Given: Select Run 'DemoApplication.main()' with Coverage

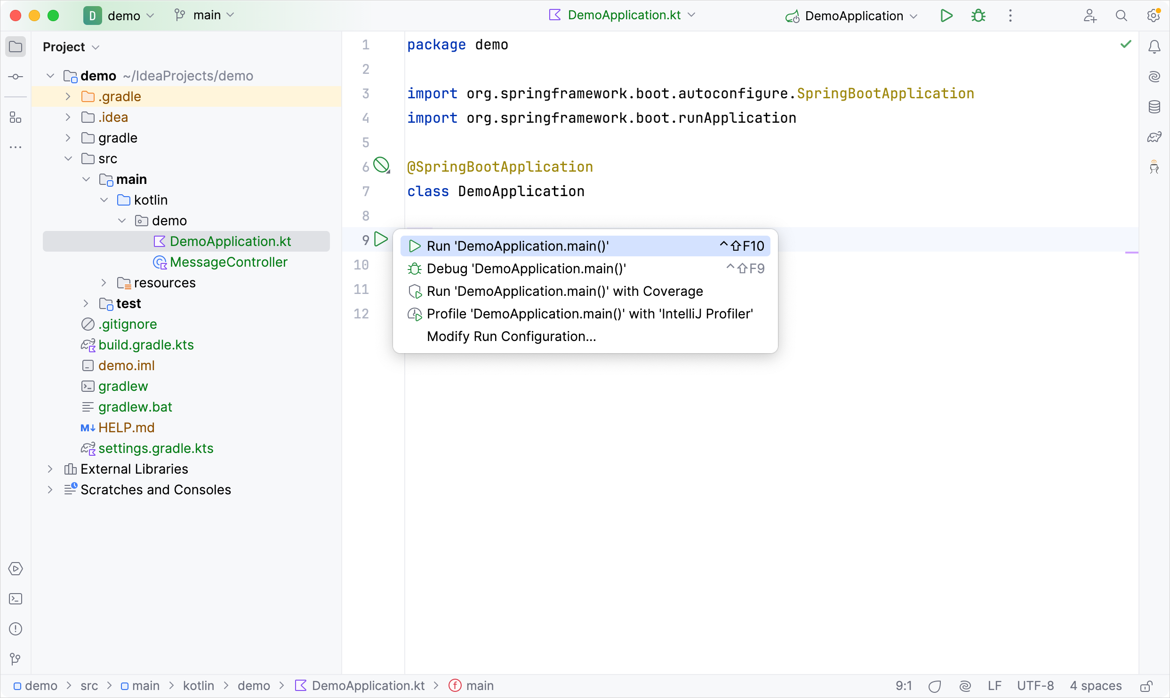Looking at the screenshot, I should (585, 291).
